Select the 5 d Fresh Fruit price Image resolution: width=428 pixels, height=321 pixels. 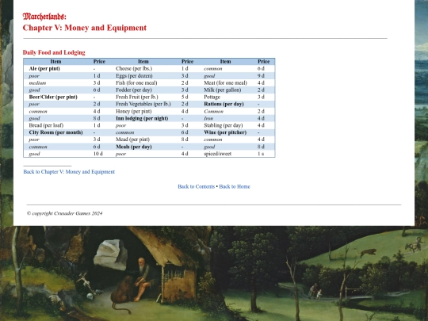click(185, 97)
